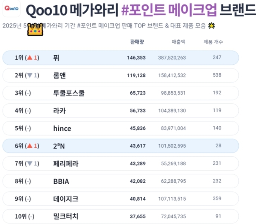Click product count 91
This screenshot has width=256, height=224.
tap(218, 216)
